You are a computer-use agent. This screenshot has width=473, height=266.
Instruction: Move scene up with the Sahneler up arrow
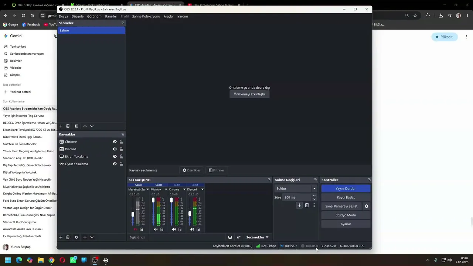(x=85, y=126)
